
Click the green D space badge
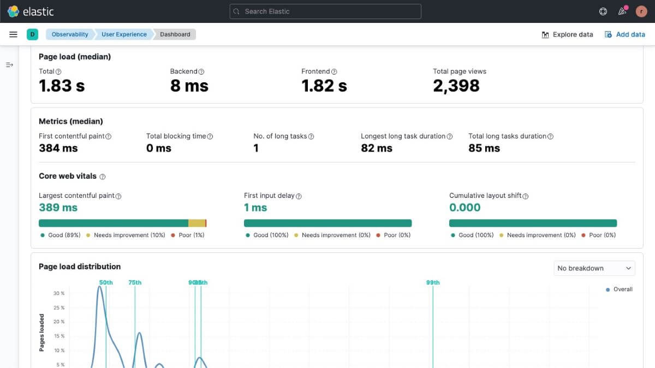coord(32,34)
